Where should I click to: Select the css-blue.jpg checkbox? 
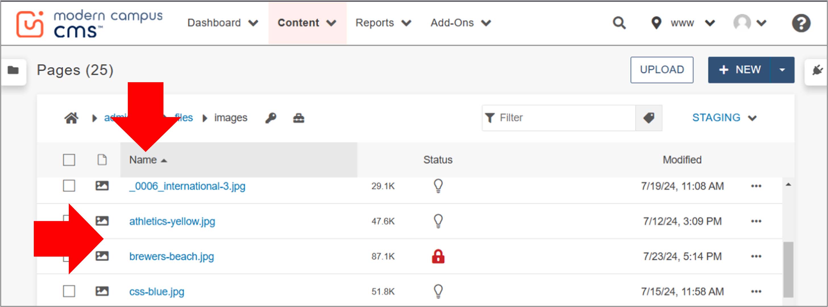pyautogui.click(x=69, y=291)
